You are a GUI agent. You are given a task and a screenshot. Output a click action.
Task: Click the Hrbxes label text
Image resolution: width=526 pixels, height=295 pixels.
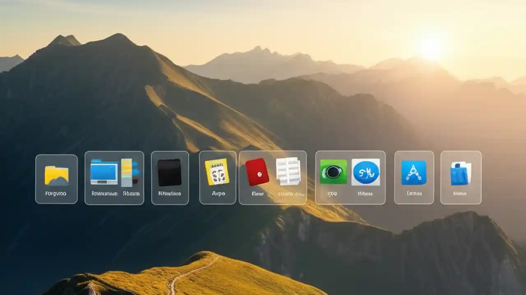pyautogui.click(x=366, y=193)
